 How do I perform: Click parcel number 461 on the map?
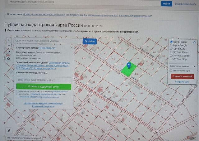(177, 100)
